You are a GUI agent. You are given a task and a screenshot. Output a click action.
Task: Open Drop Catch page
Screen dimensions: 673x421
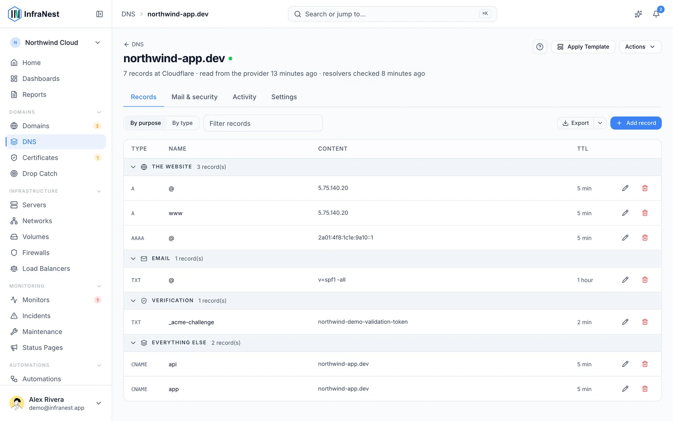(56, 174)
